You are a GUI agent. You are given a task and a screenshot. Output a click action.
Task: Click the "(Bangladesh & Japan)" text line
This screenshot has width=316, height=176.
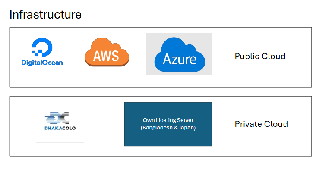tap(168, 128)
